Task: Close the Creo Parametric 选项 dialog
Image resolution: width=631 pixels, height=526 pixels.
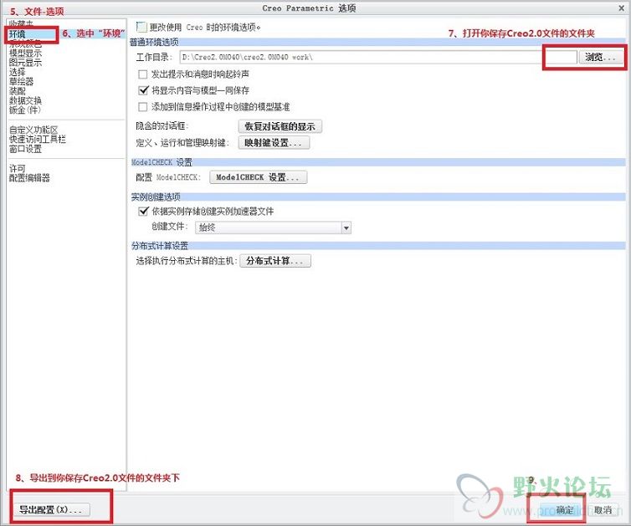Action: tap(621, 8)
